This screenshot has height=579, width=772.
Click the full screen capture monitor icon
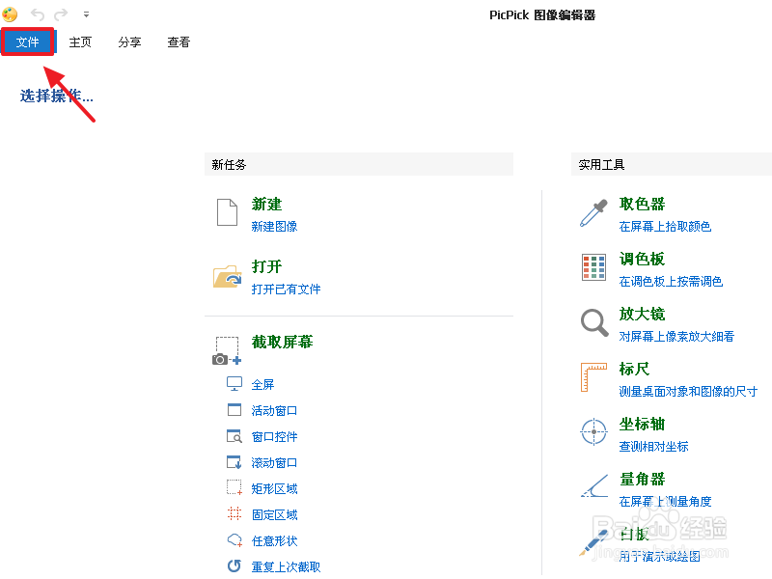click(x=234, y=384)
